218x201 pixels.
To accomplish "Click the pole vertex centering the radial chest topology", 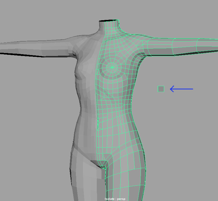I will (112, 67).
